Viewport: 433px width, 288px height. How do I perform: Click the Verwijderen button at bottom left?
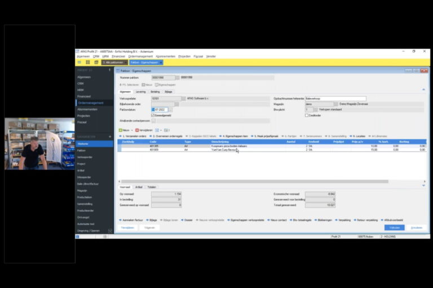coord(127,228)
